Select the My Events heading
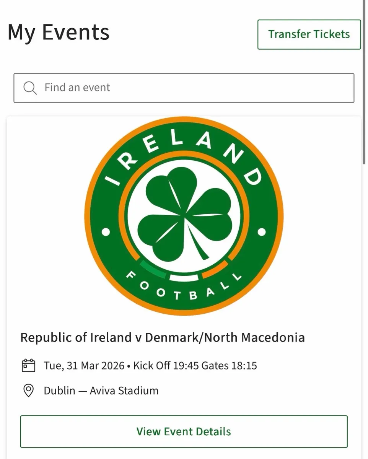 (x=58, y=32)
